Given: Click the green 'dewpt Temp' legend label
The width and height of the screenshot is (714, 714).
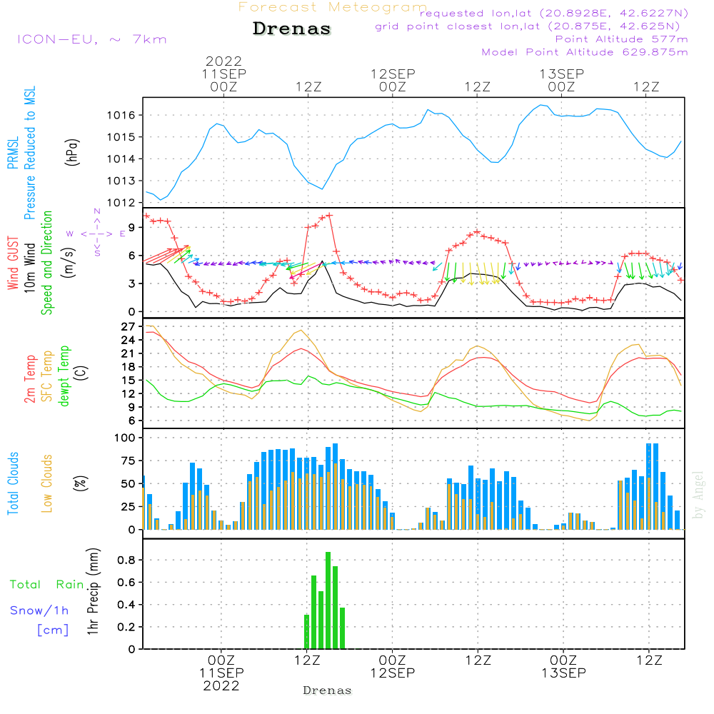Looking at the screenshot, I should click(x=64, y=376).
